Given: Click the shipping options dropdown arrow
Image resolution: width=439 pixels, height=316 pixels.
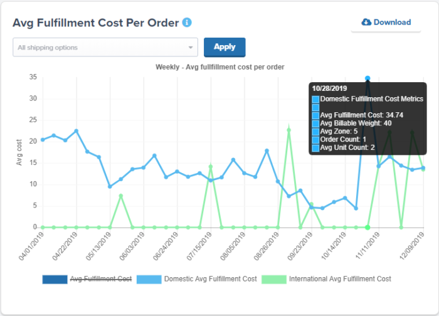Looking at the screenshot, I should [x=191, y=48].
